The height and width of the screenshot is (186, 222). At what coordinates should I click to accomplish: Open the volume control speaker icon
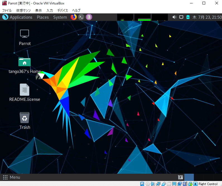tap(174, 17)
